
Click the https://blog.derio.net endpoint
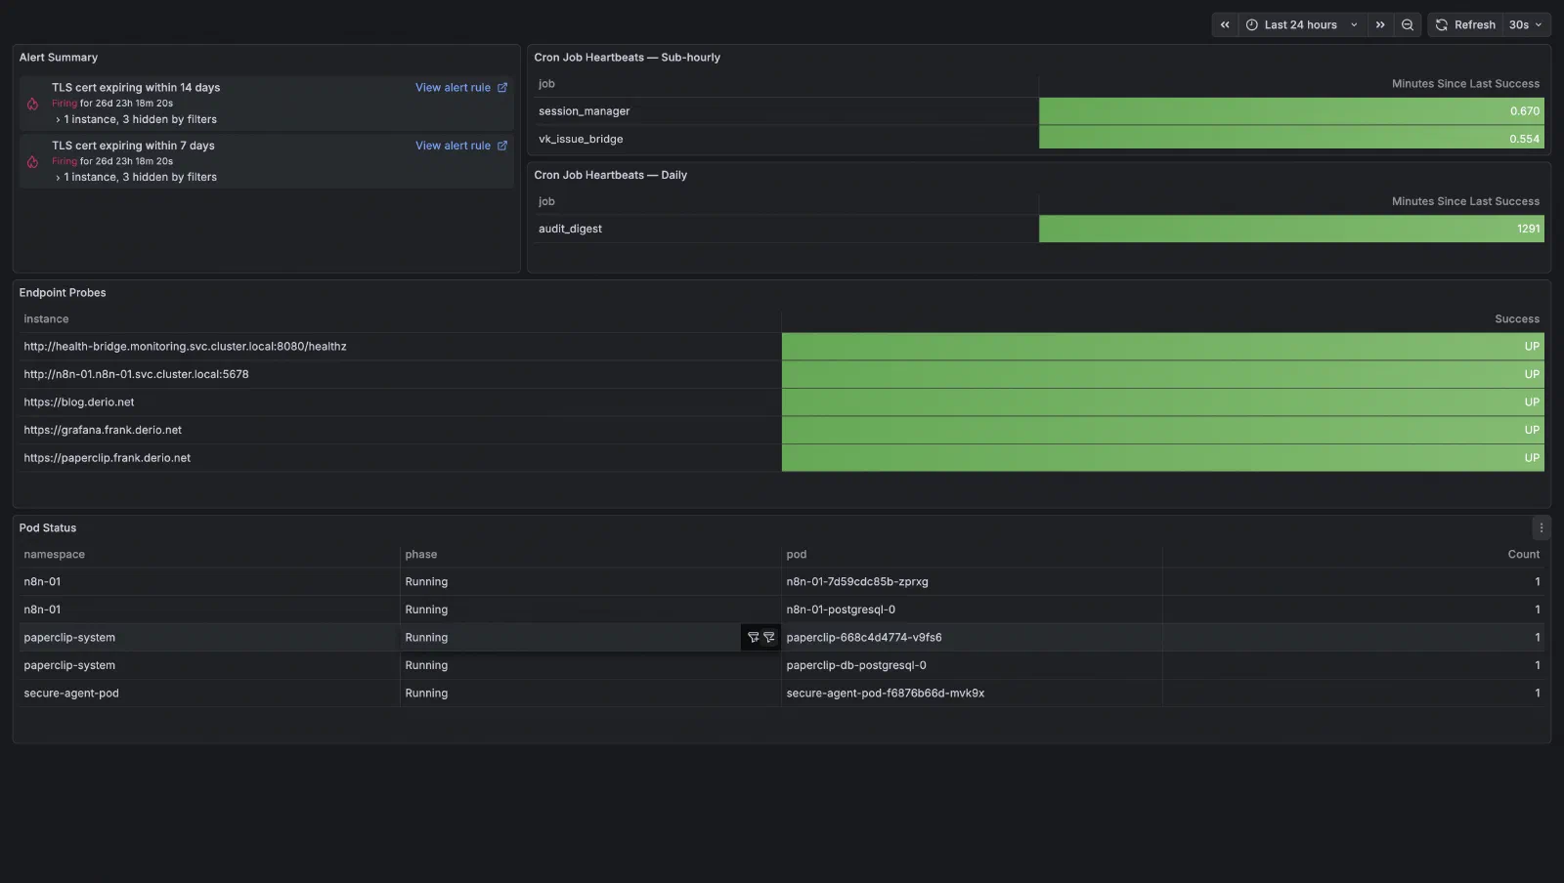(79, 402)
